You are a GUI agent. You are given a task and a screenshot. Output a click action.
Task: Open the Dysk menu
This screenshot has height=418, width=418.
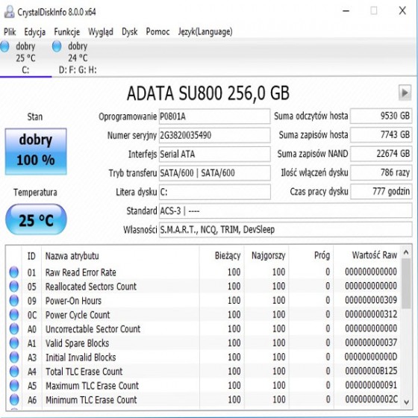click(x=130, y=31)
